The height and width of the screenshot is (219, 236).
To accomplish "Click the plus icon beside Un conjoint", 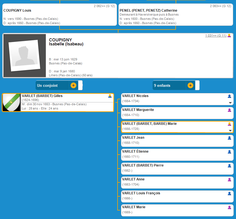I will pyautogui.click(x=73, y=85).
